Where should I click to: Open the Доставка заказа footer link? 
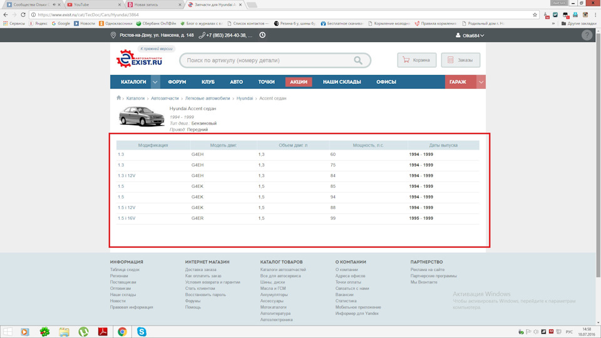tap(200, 269)
